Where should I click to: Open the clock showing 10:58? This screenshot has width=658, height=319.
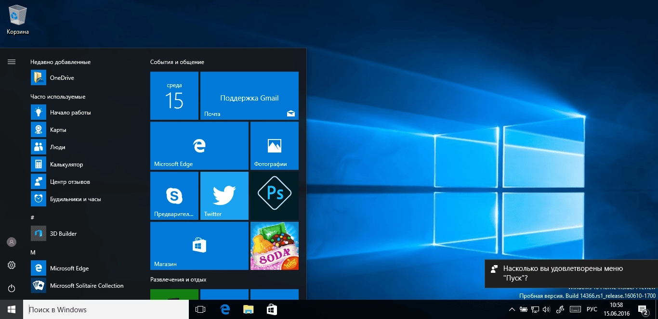(616, 309)
